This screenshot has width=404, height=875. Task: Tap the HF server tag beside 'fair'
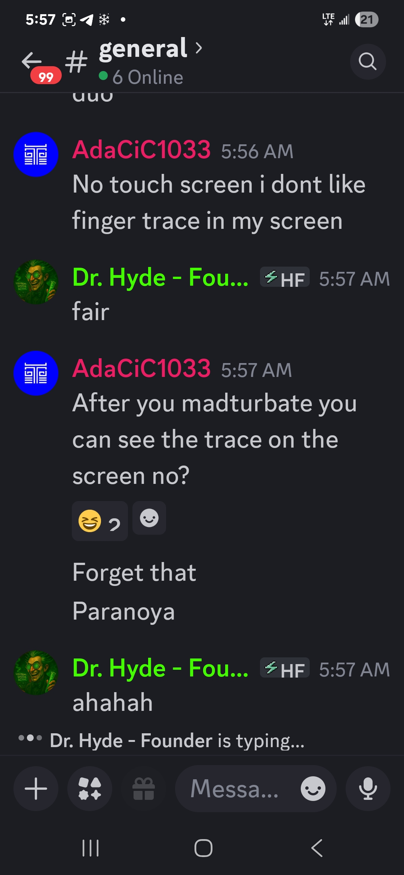click(285, 277)
